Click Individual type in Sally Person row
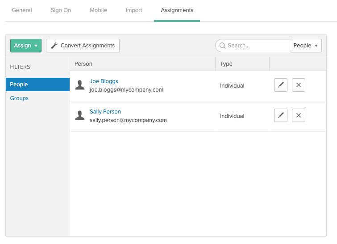The height and width of the screenshot is (244, 337). click(232, 116)
